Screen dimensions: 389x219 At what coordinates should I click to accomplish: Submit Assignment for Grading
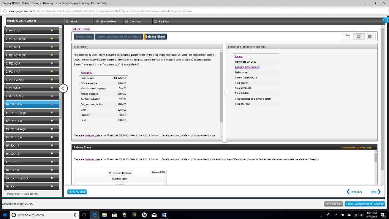(x=364, y=204)
